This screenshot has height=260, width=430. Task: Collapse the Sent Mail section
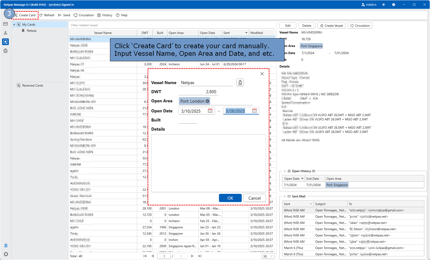point(285,196)
